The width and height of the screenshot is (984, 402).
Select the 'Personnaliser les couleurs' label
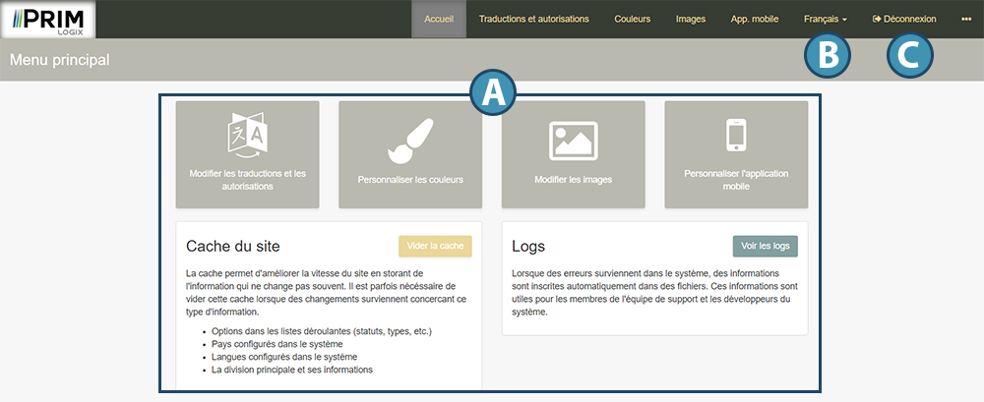(410, 180)
